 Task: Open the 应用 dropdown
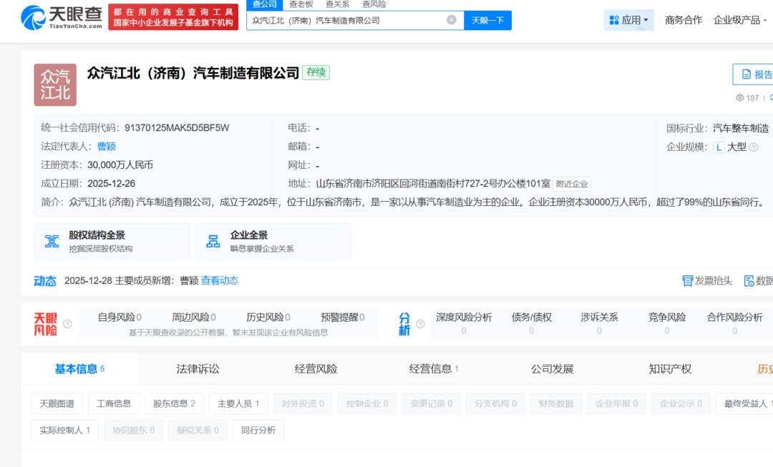(x=628, y=19)
